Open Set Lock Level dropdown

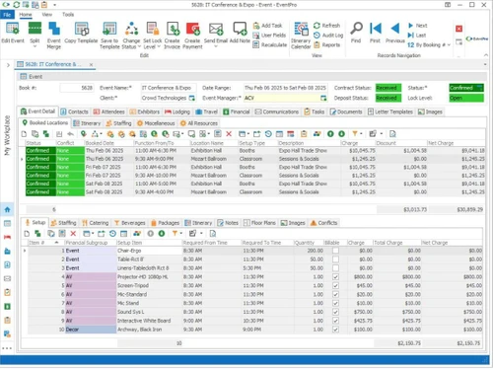pyautogui.click(x=159, y=46)
